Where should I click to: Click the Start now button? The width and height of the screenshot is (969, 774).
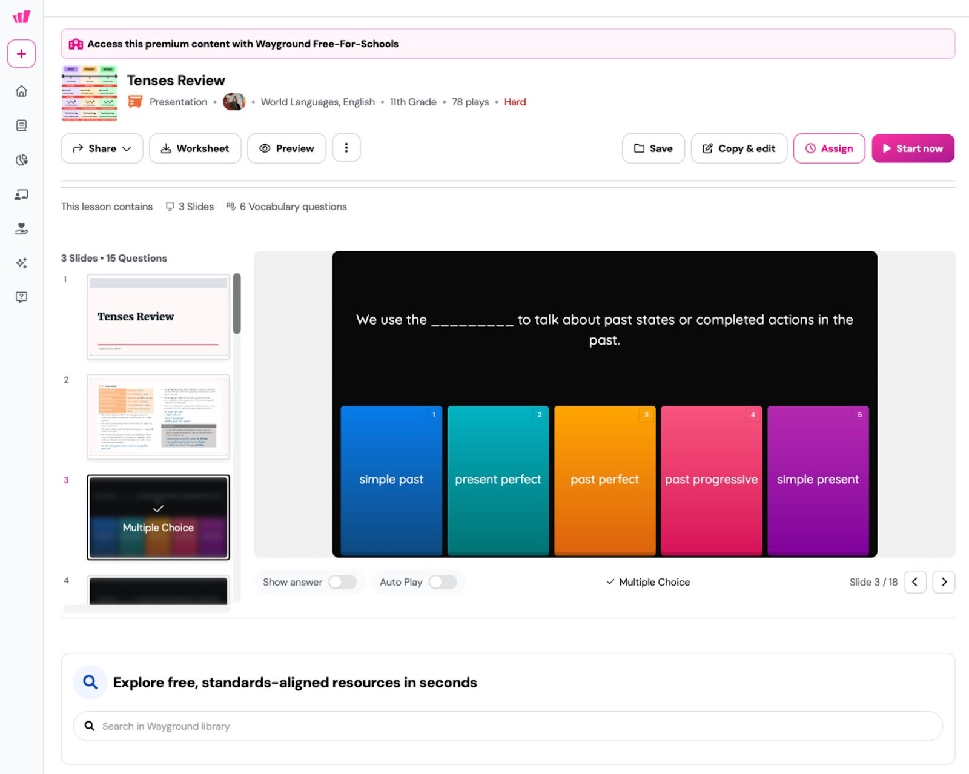coord(913,148)
